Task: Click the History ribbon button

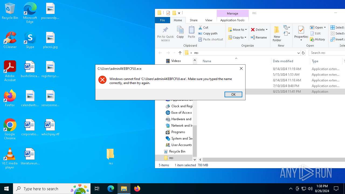Action: click(318, 39)
